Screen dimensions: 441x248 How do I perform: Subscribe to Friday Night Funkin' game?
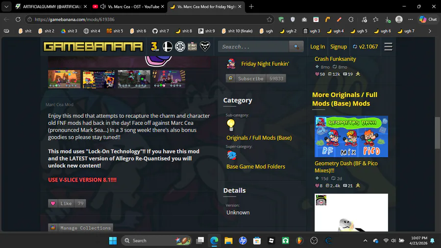coord(256,78)
